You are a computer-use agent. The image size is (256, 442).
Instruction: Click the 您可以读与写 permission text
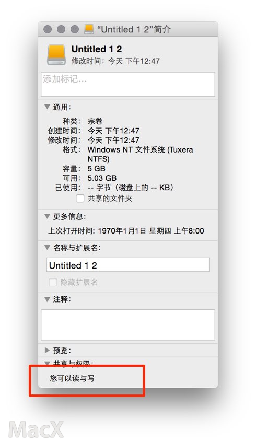72,378
